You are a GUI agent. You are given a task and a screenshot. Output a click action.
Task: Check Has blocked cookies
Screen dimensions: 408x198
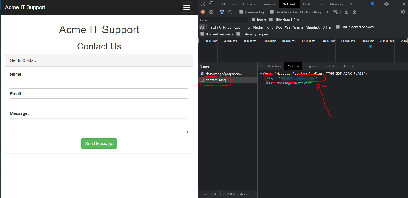click(x=338, y=27)
